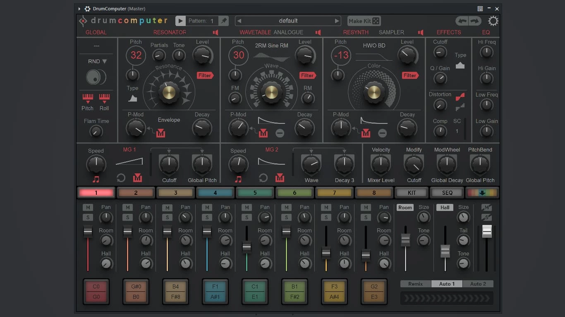Click the Pitch keyboard icon
This screenshot has height=317, width=565.
[x=88, y=98]
